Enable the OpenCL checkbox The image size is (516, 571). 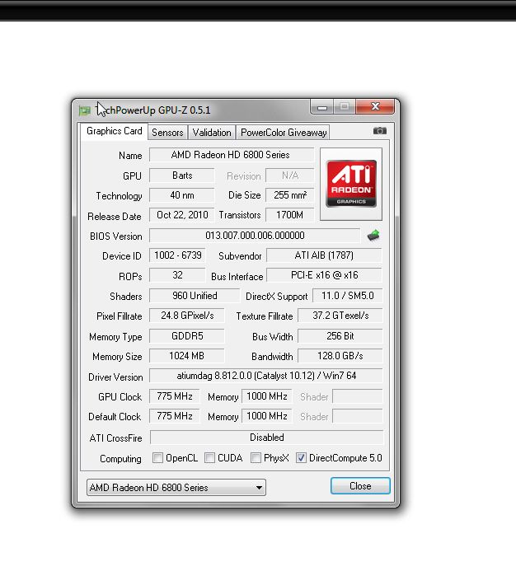click(x=157, y=458)
